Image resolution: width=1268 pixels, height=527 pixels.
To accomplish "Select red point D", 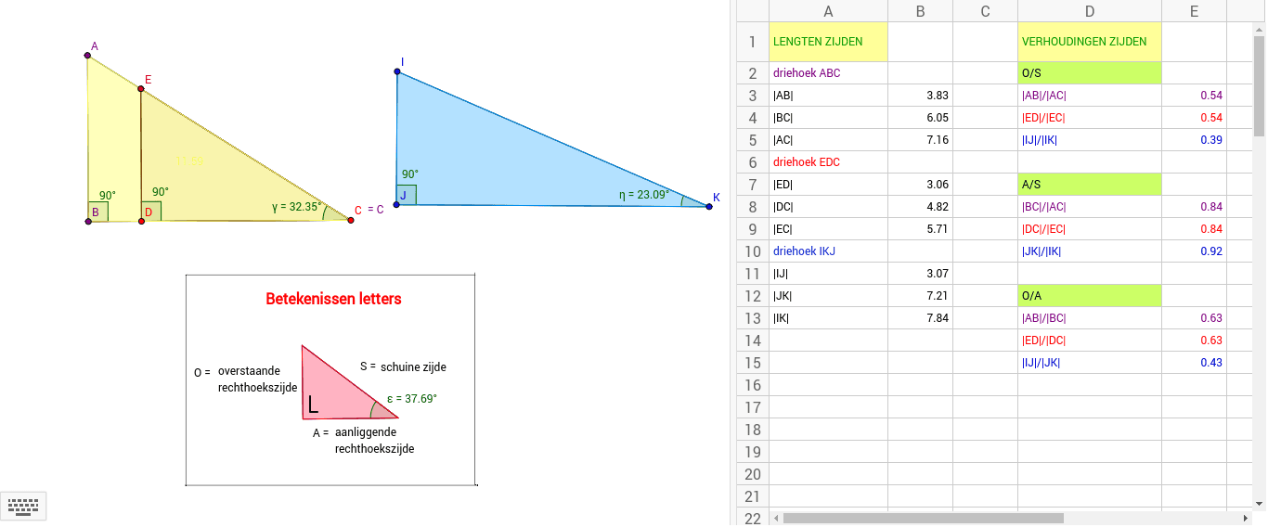I will tap(141, 221).
